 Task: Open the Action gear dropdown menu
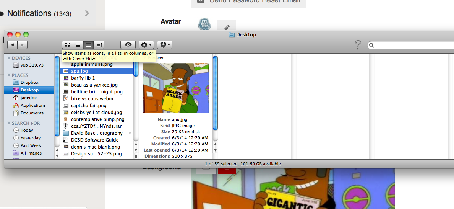(x=146, y=45)
